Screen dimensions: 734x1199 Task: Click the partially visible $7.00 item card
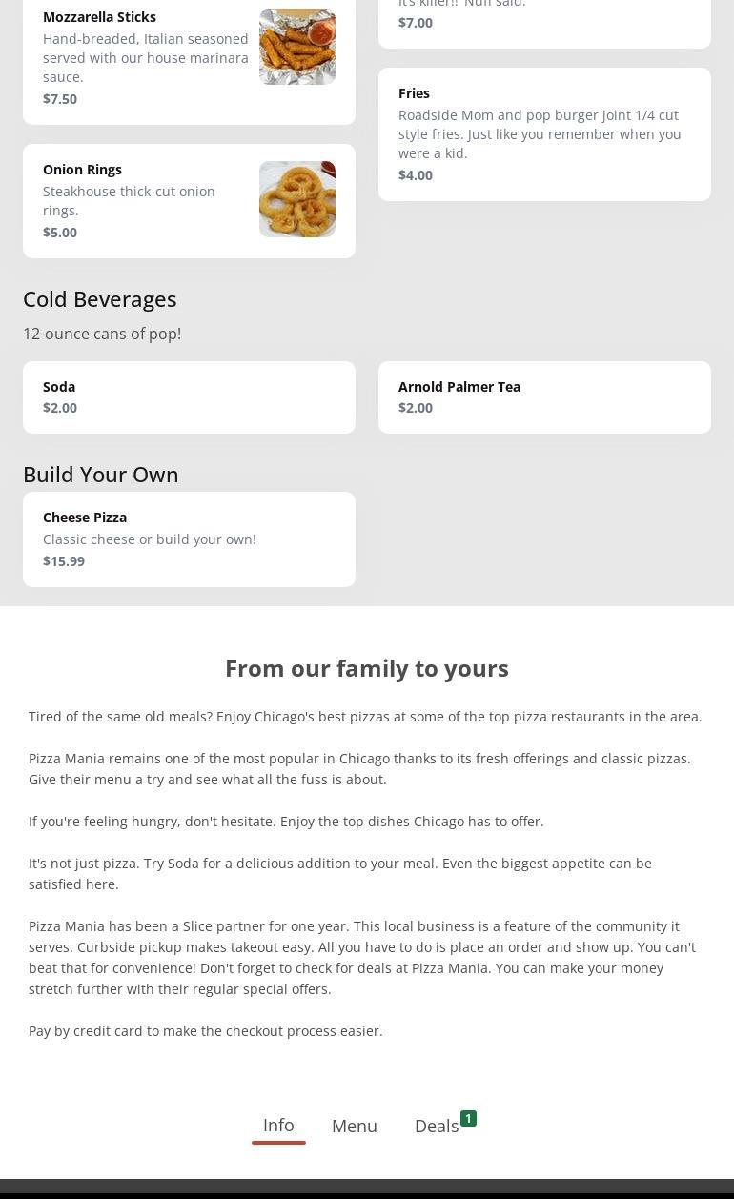coord(544,23)
